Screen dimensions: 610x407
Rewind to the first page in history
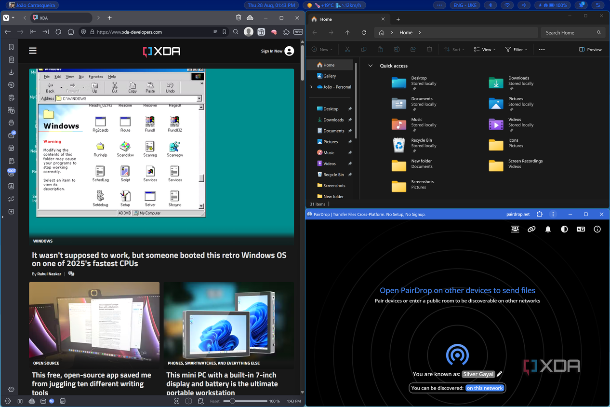click(x=33, y=32)
